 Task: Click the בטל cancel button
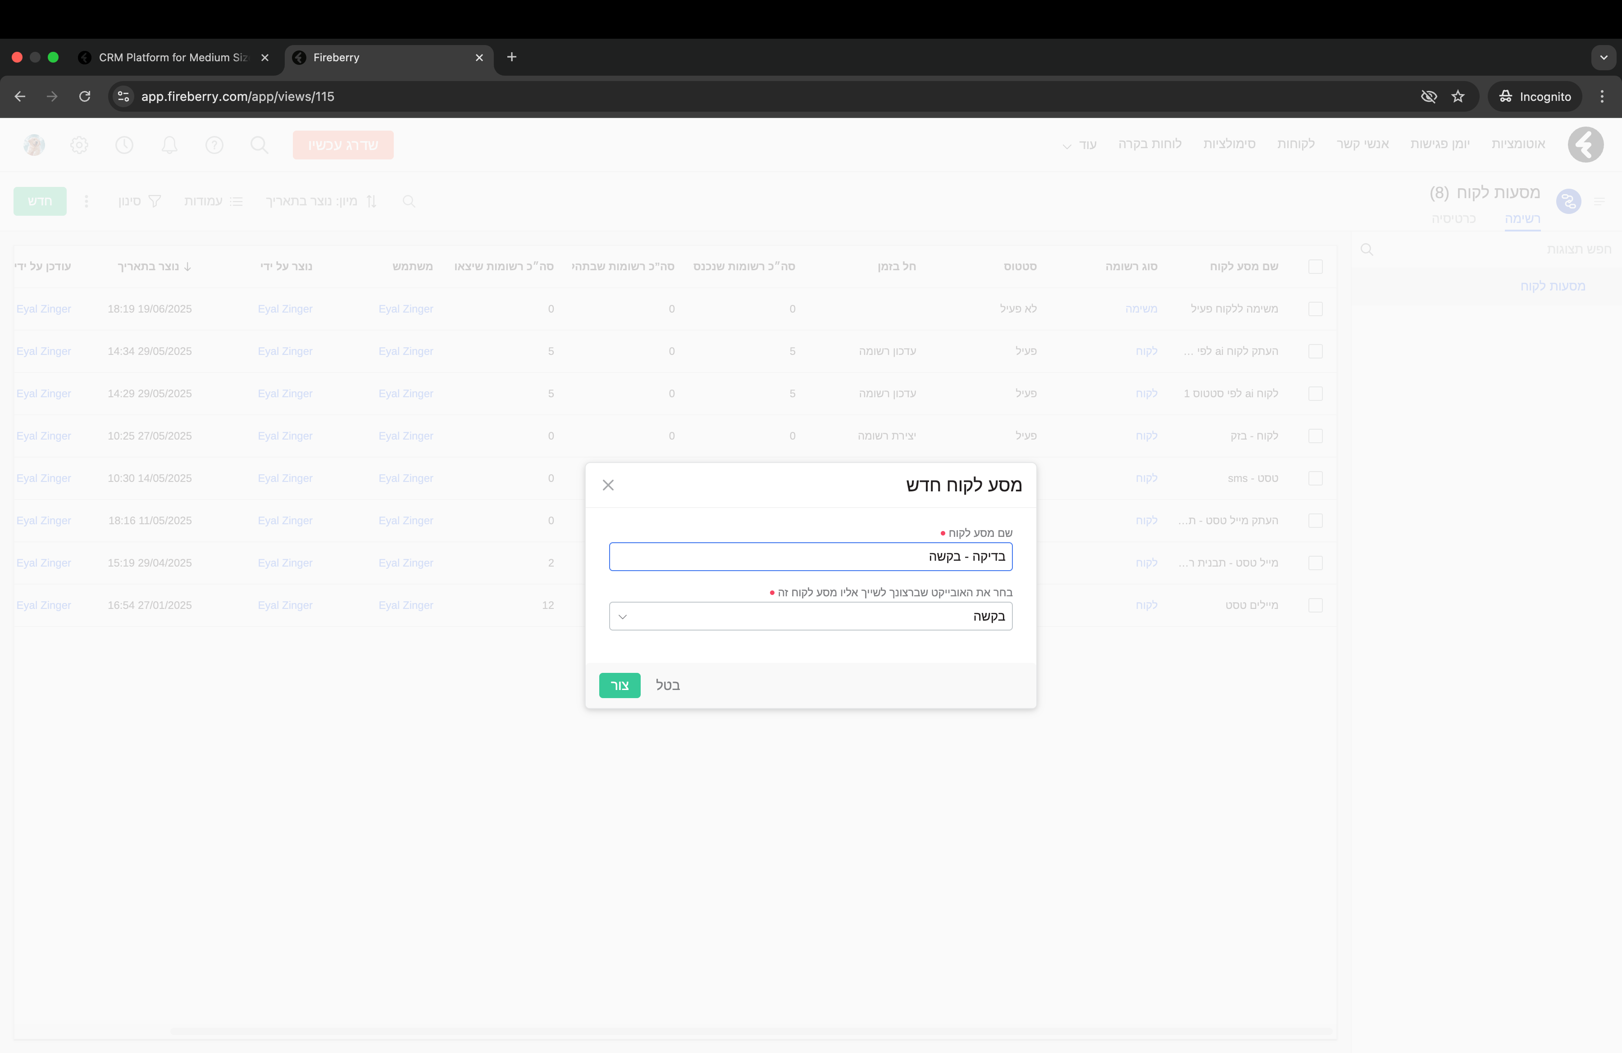(668, 685)
